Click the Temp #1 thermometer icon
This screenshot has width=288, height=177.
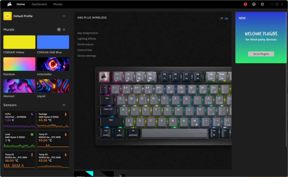pyautogui.click(x=66, y=134)
